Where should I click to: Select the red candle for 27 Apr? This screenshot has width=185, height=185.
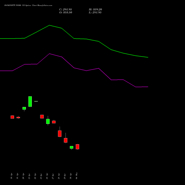[x=54, y=122]
